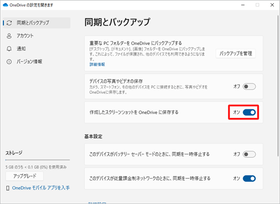Open the アカウント settings page
The height and width of the screenshot is (204, 280).
[37, 36]
